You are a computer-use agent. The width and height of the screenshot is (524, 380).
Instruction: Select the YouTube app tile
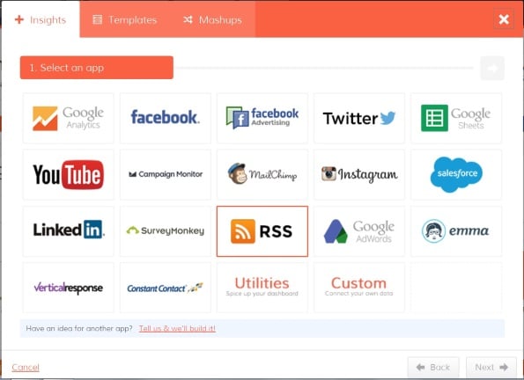pos(68,175)
